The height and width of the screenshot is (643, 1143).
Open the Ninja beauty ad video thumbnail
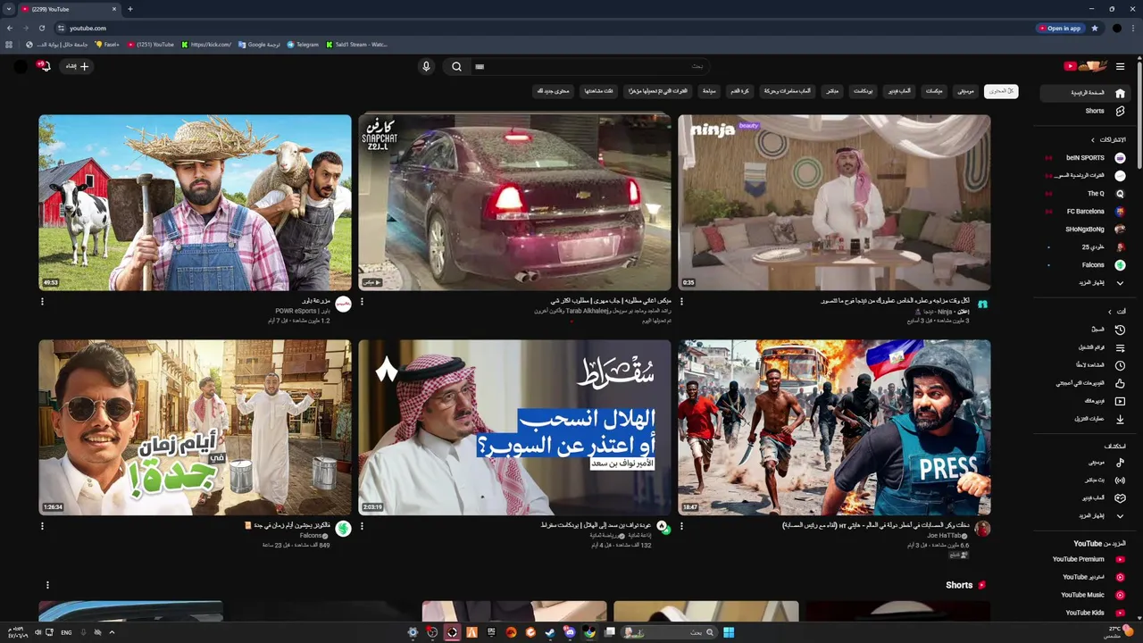click(834, 202)
